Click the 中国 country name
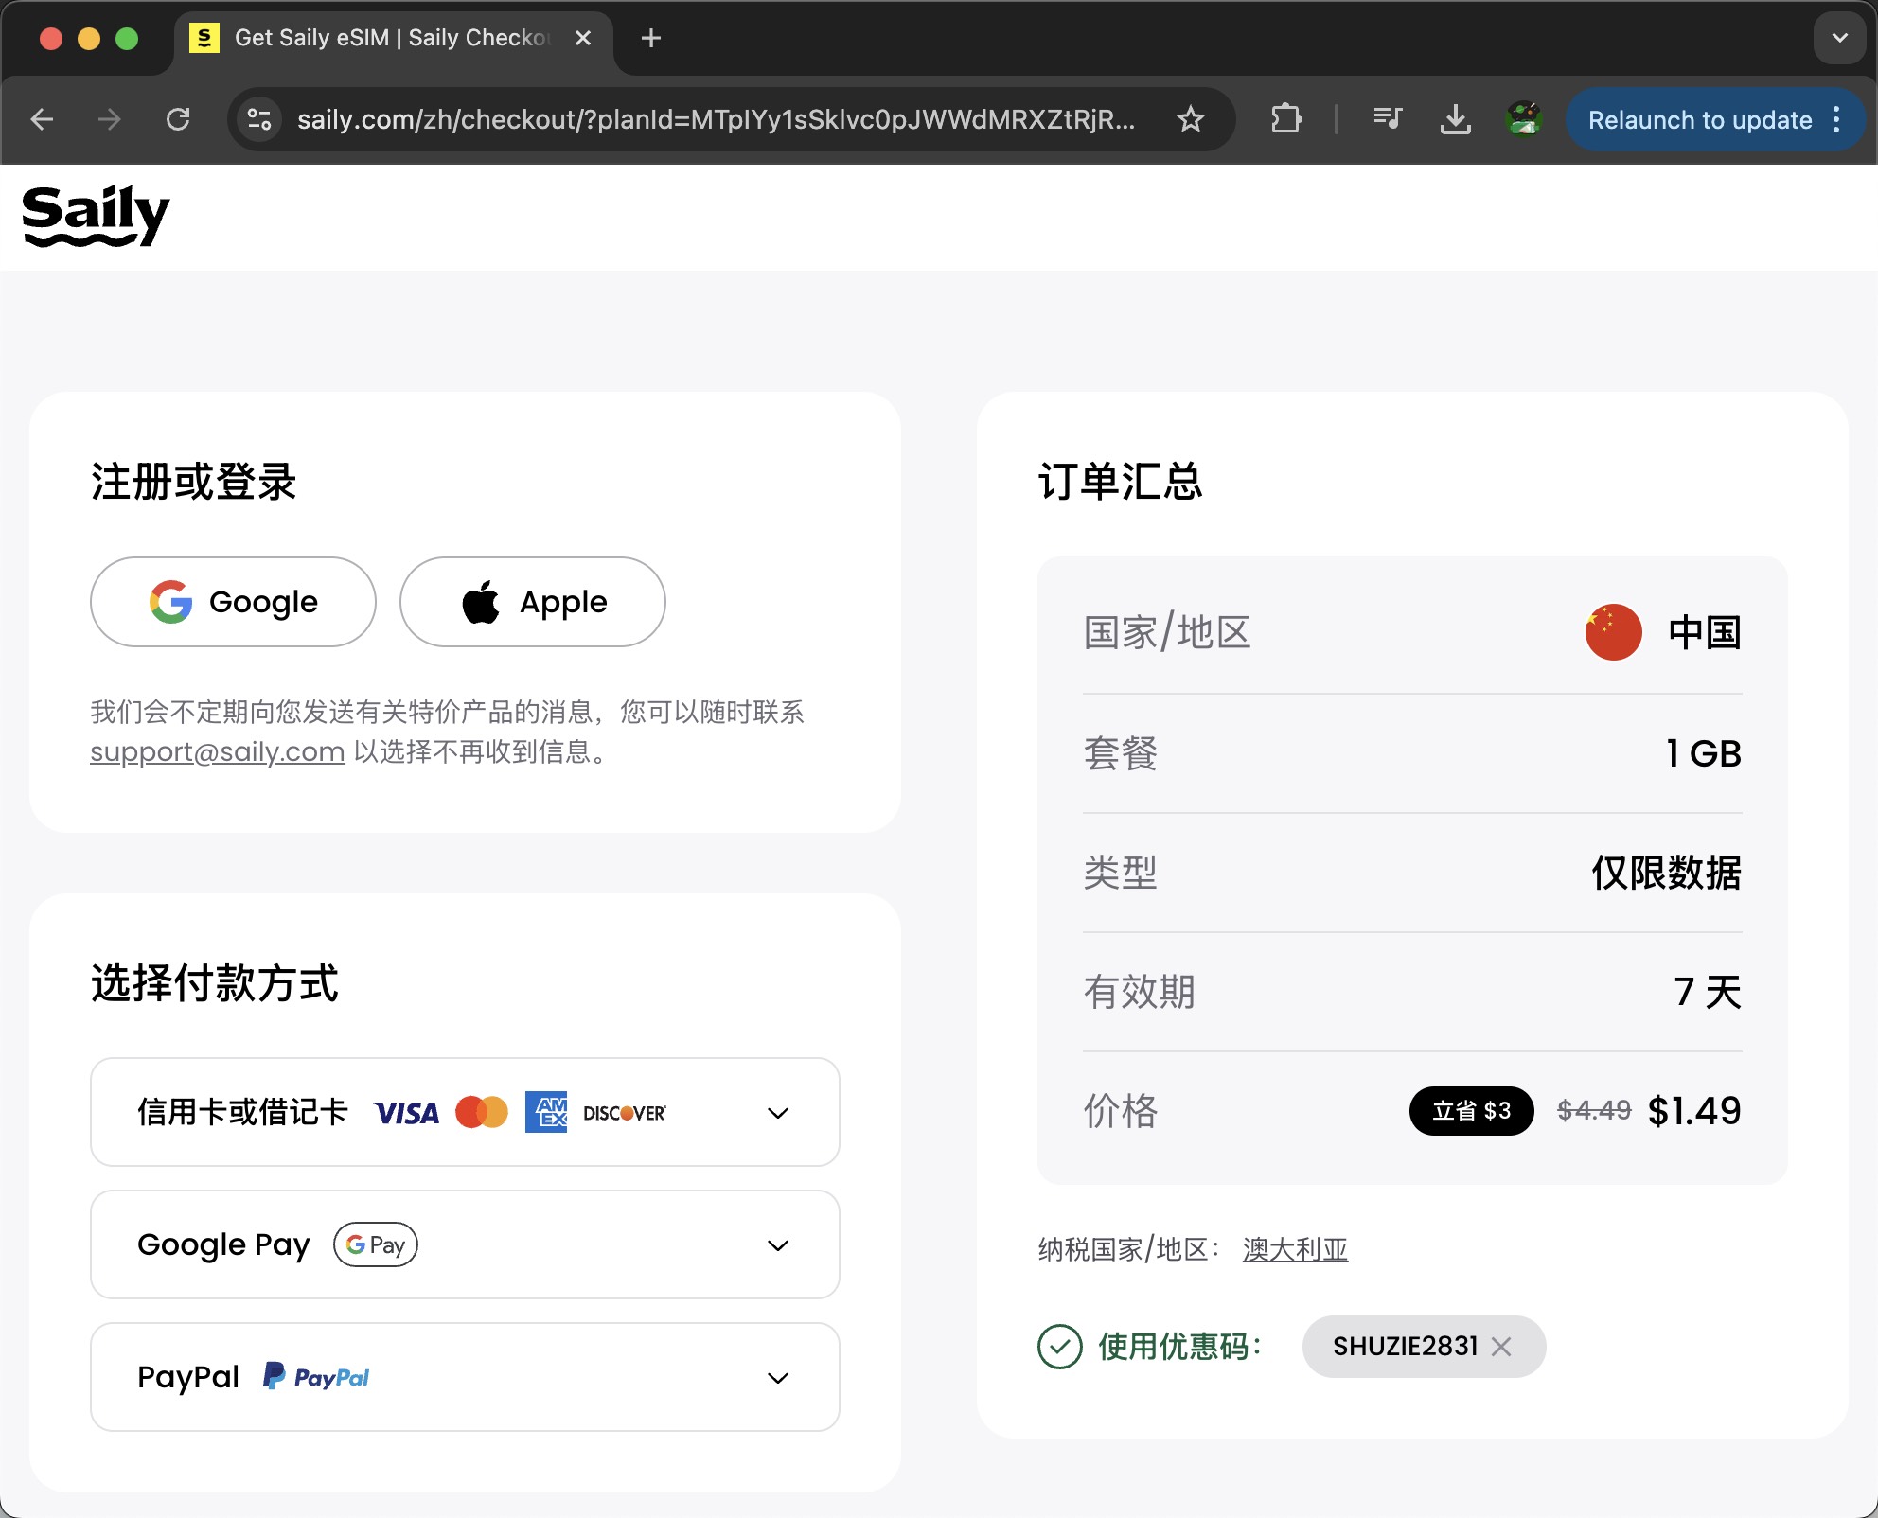The image size is (1878, 1518). click(1705, 632)
